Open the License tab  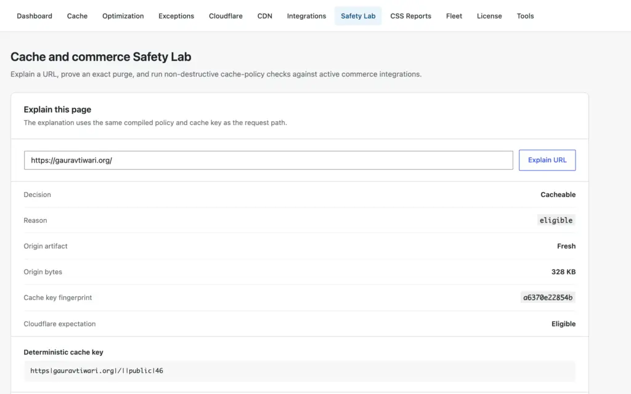[489, 16]
